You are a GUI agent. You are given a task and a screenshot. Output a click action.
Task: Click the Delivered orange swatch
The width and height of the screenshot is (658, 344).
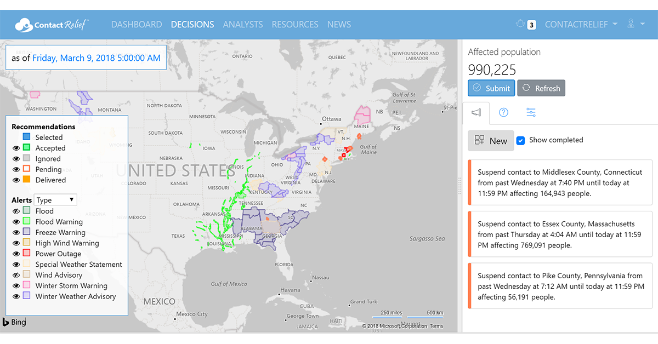tap(26, 180)
